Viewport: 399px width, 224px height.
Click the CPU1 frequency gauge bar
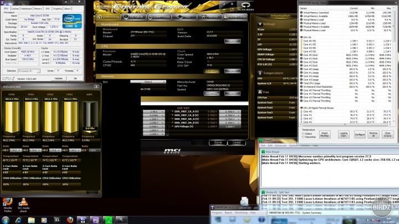point(31,117)
